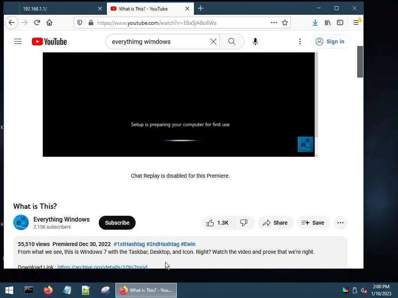Open YouTube settings three-dot menu
The width and height of the screenshot is (398, 298).
click(x=300, y=42)
